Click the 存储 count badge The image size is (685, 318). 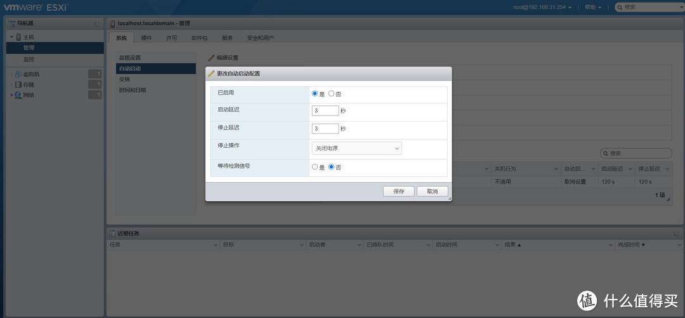(95, 84)
